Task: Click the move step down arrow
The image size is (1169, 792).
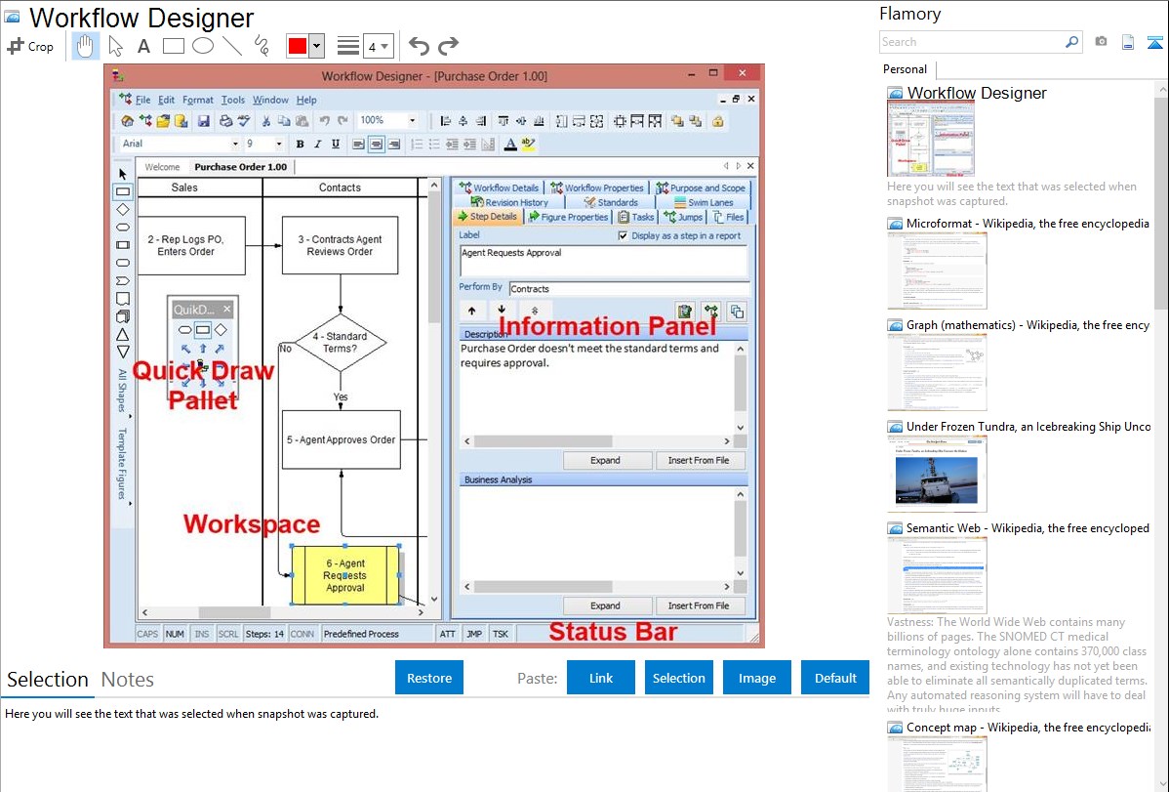Action: 502,311
